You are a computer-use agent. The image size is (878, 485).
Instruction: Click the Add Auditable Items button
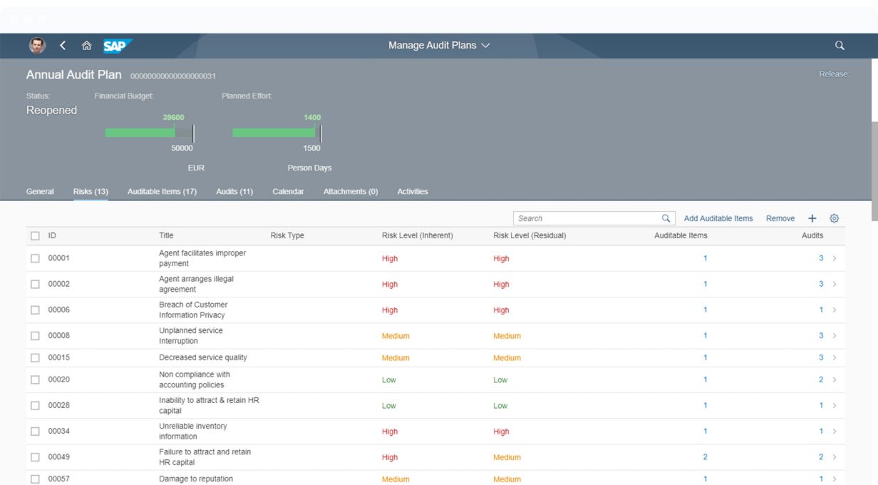click(x=718, y=218)
